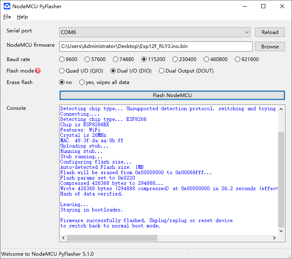The width and height of the screenshot is (292, 259).
Task: Click the 'Flash params set to 0x0220' line
Action: point(98,178)
